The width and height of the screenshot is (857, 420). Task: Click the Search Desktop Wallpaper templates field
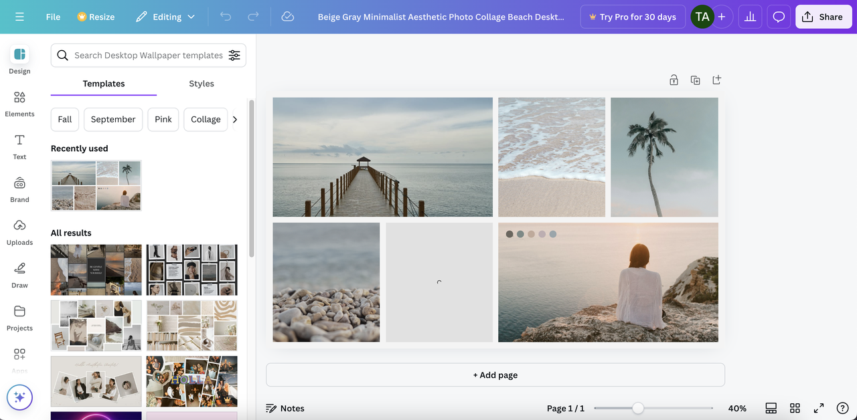[x=149, y=56]
